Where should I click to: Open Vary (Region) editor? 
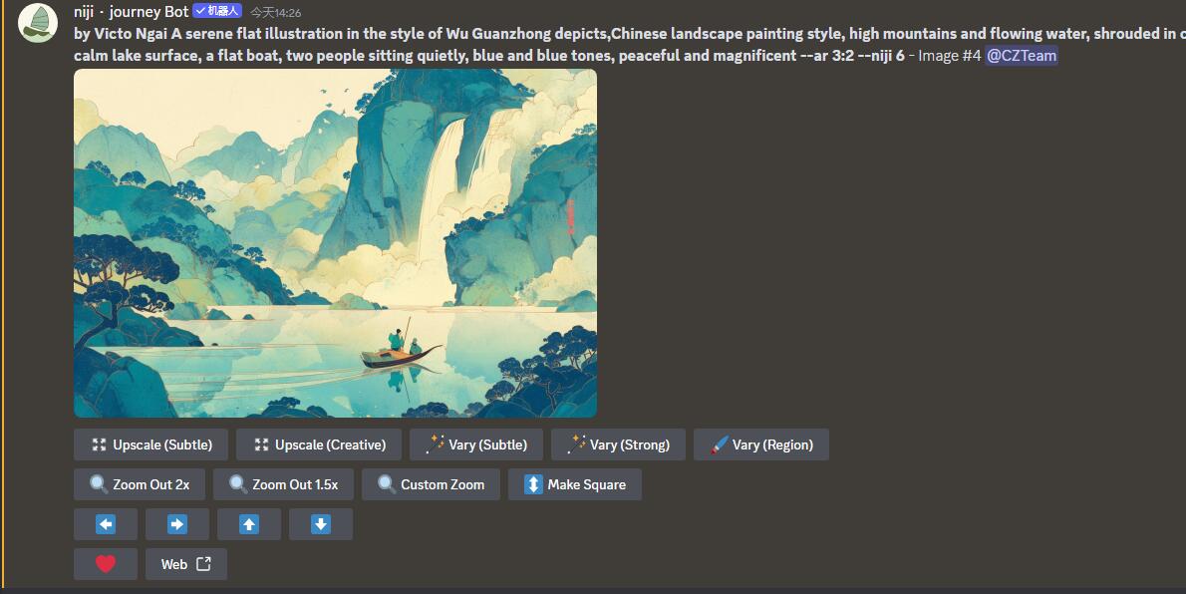(x=761, y=445)
